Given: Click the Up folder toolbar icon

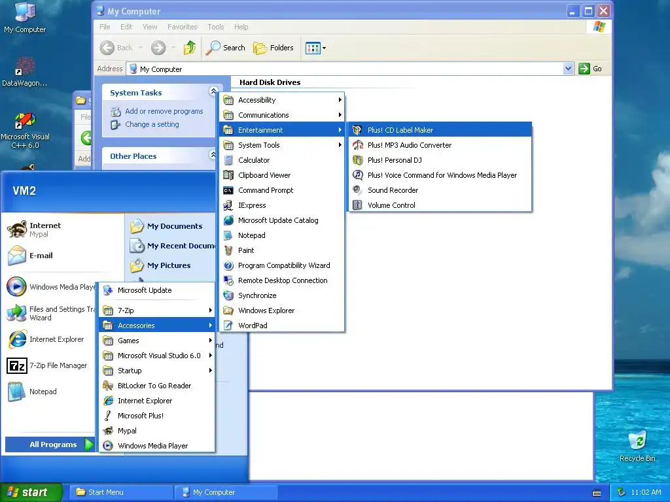Looking at the screenshot, I should [x=189, y=48].
